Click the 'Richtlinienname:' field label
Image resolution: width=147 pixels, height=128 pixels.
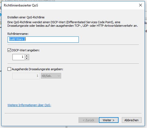(18, 34)
